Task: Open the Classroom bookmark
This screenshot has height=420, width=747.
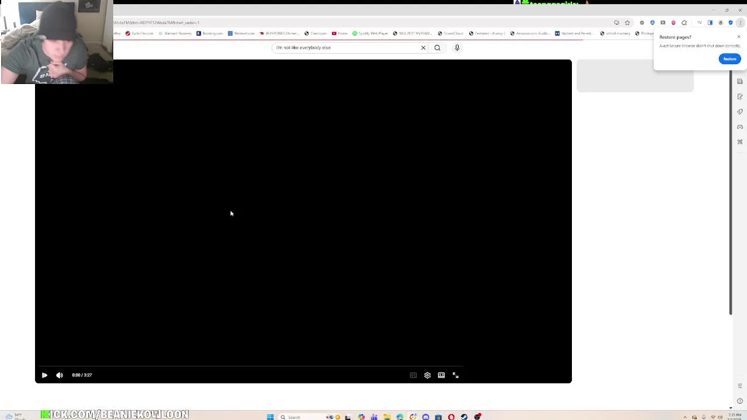Action: [x=316, y=33]
